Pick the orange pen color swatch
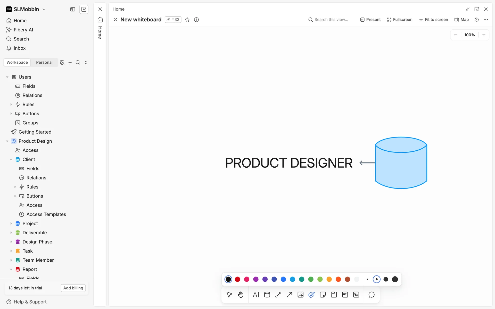495x309 pixels. click(x=329, y=279)
